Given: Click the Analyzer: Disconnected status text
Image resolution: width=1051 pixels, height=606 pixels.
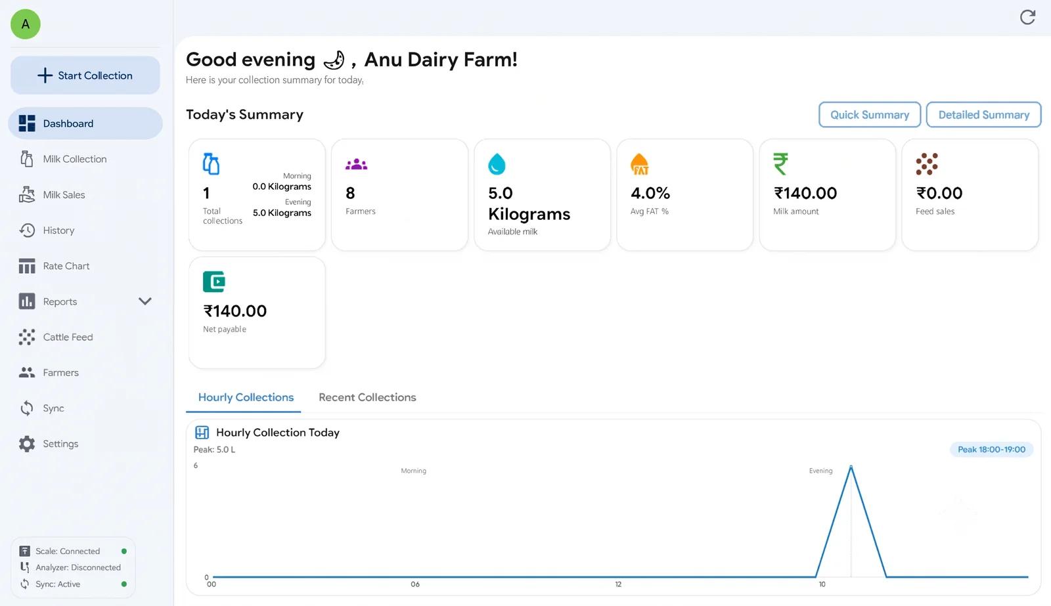Looking at the screenshot, I should click(x=78, y=568).
